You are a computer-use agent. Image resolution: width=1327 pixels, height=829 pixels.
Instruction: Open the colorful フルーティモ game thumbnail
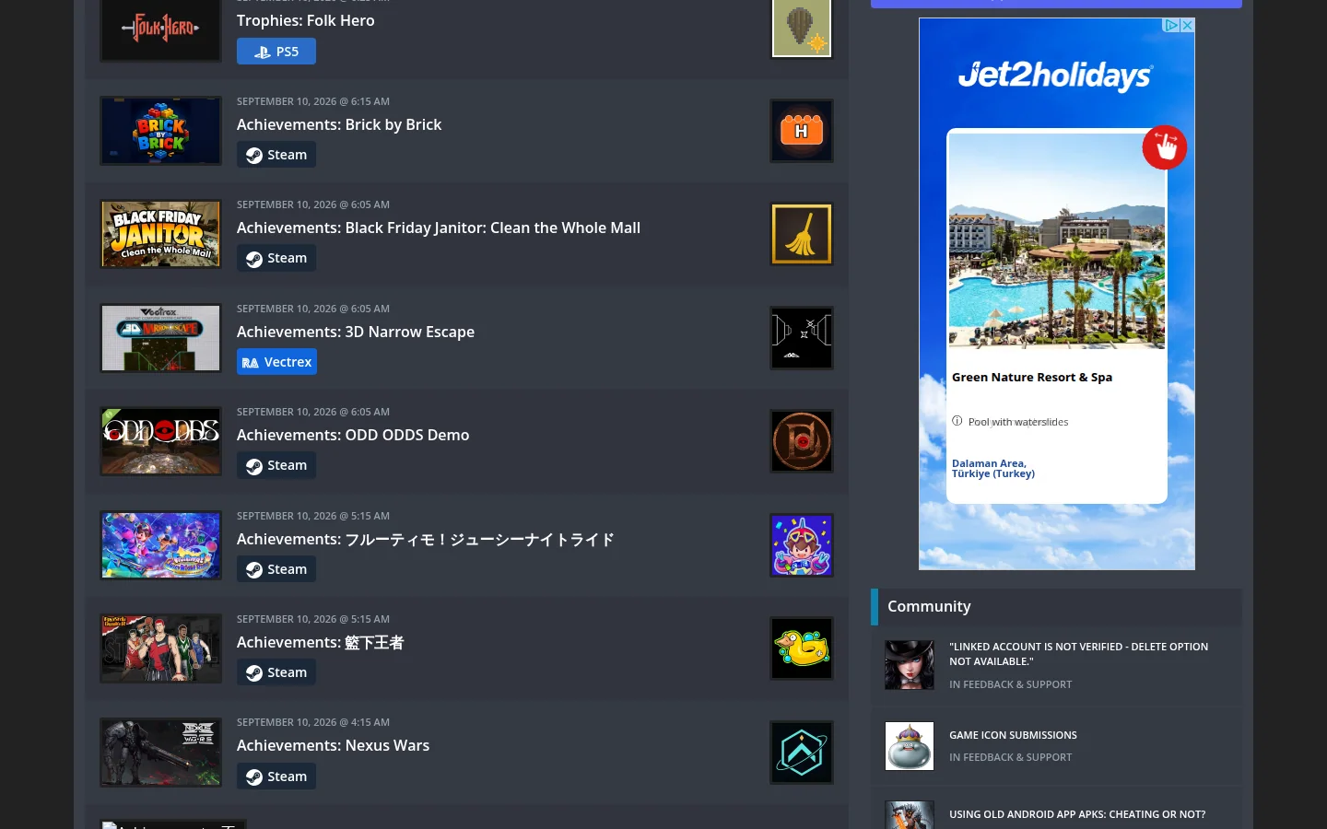[161, 545]
